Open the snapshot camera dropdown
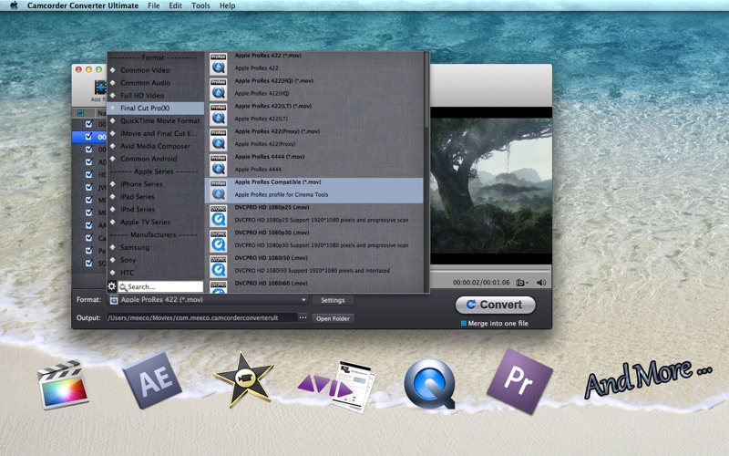Viewport: 729px width, 456px height. click(522, 283)
